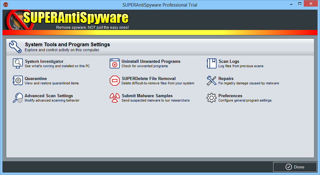Click the "Remove spyware, NOT just the easy ones!" tagline
Image resolution: width=320 pixels, height=175 pixels.
(x=92, y=27)
